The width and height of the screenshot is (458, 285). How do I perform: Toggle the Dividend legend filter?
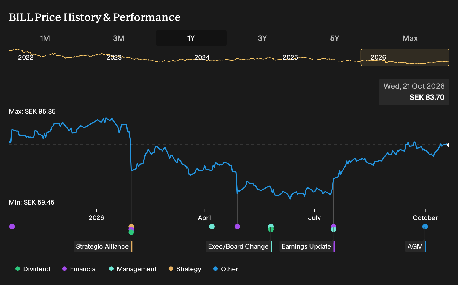tap(33, 269)
